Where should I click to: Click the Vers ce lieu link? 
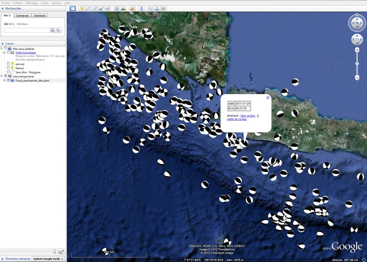tap(248, 116)
